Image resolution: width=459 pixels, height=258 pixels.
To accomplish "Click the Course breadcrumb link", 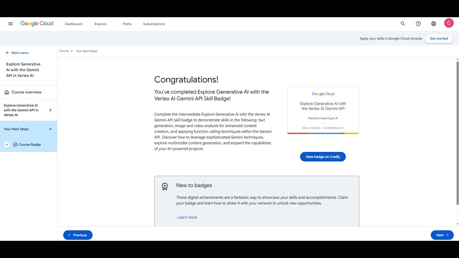I will [64, 51].
